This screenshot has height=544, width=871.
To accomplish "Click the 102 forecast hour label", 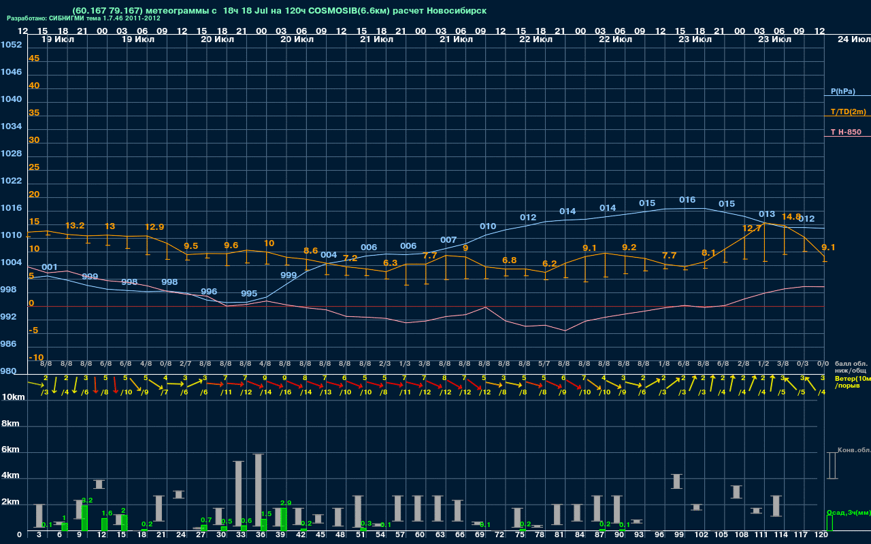I will click(x=702, y=535).
